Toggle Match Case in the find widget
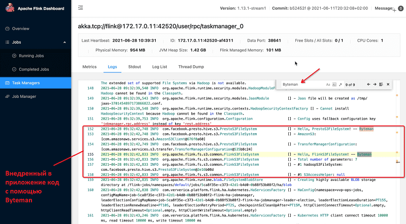This screenshot has height=224, width=406. point(328,85)
